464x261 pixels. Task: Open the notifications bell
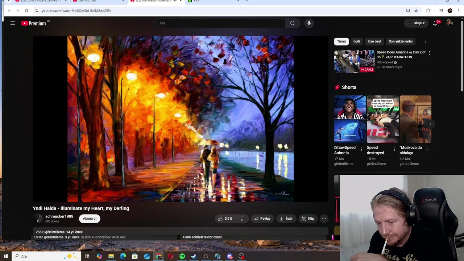435,23
